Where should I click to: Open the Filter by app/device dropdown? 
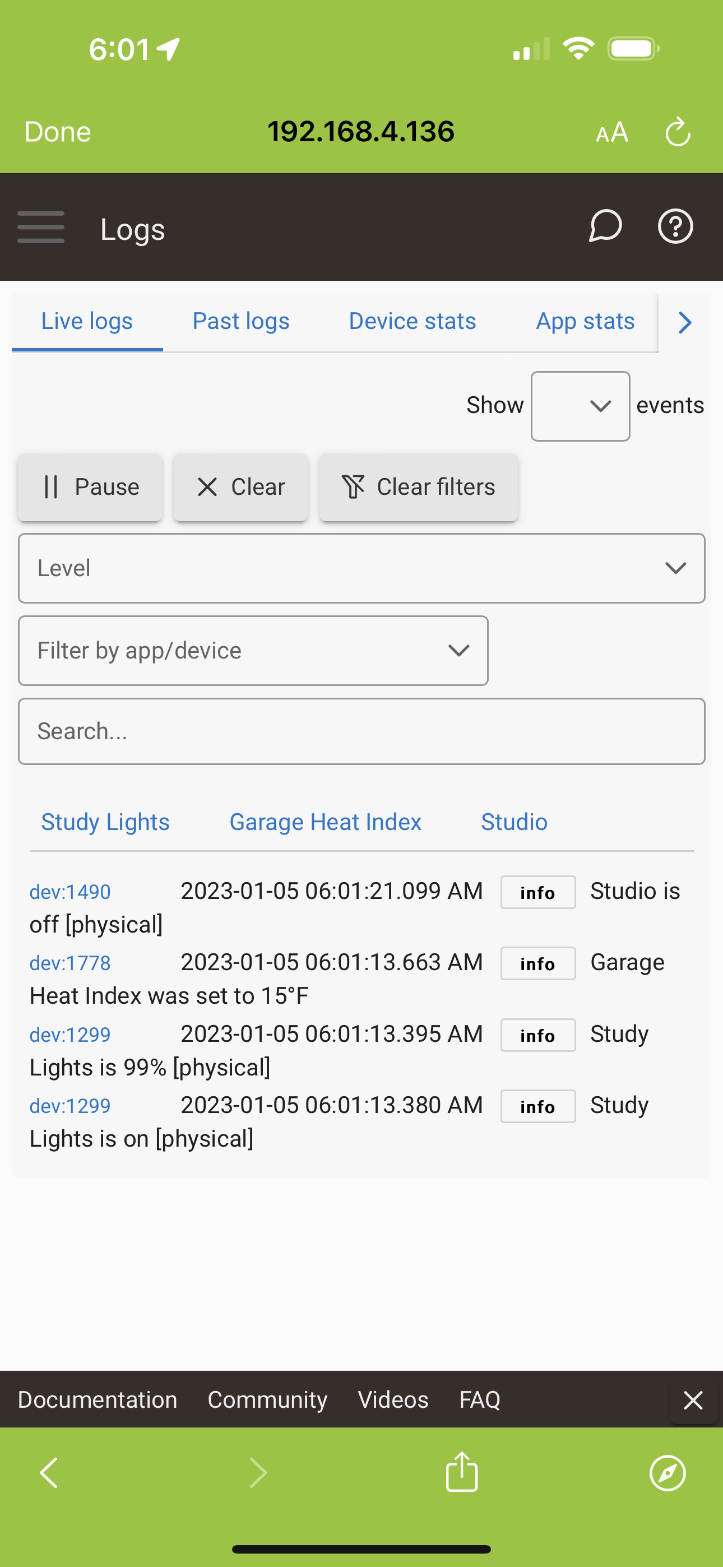click(x=253, y=650)
